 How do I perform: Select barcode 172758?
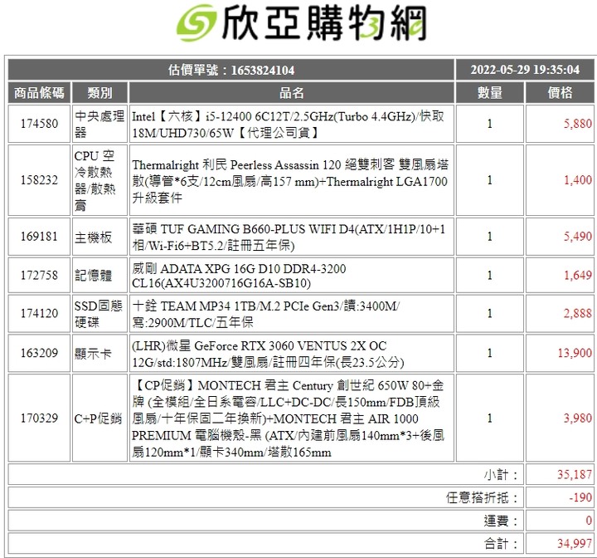pyautogui.click(x=39, y=275)
